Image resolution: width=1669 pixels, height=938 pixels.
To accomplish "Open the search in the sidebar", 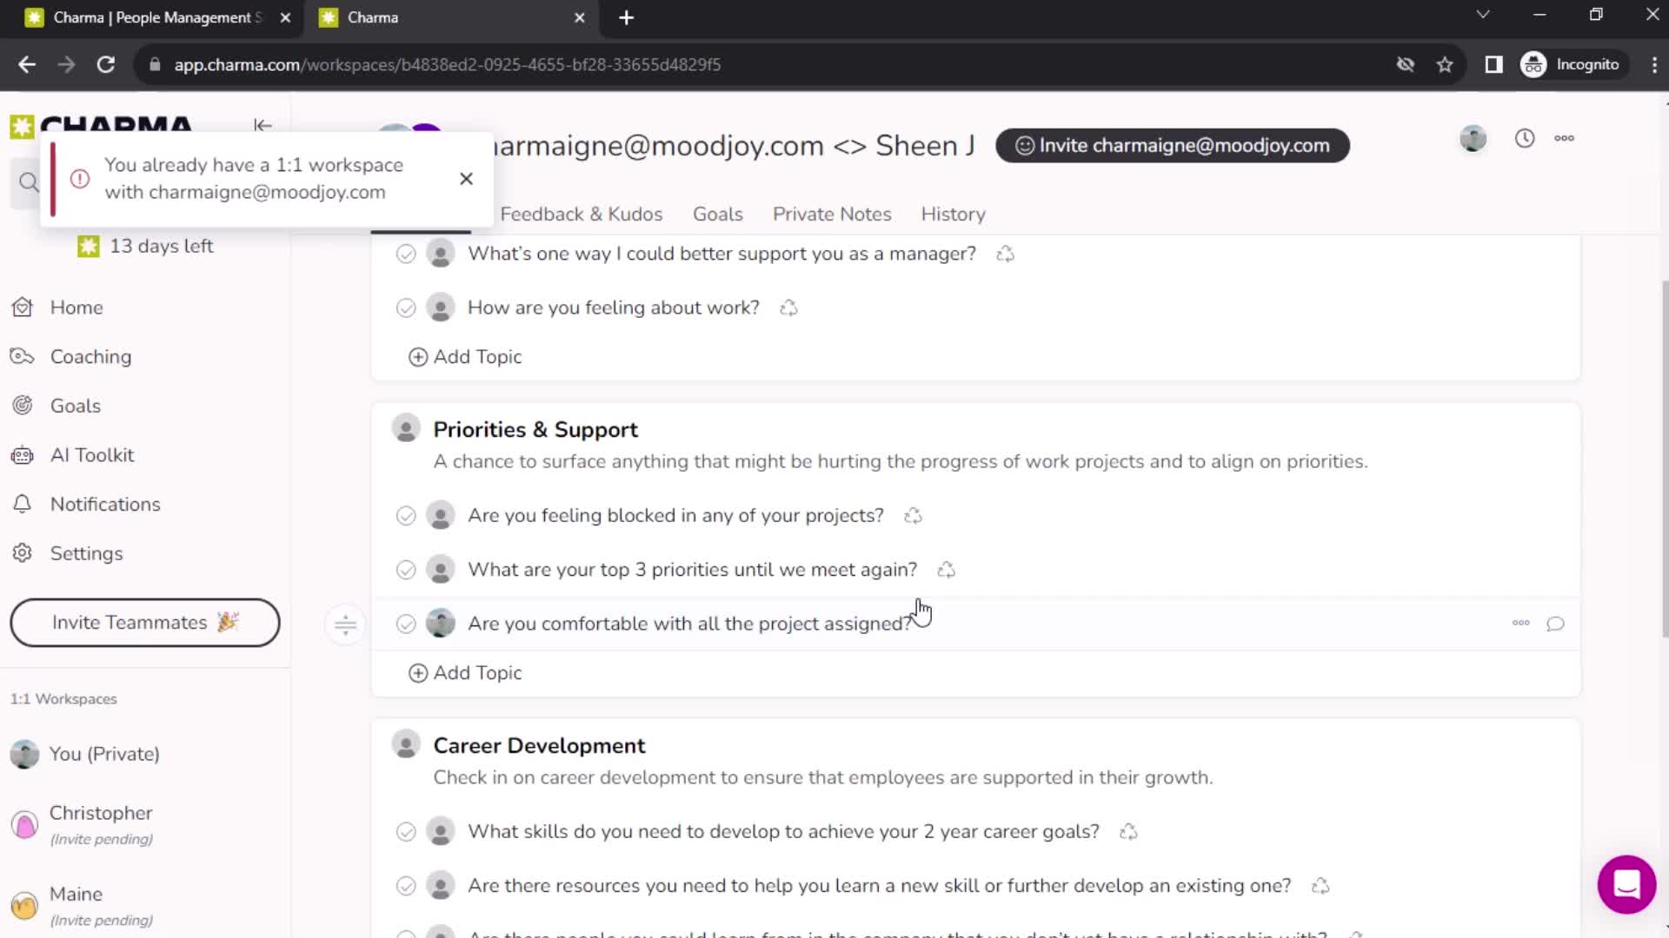I will (28, 182).
